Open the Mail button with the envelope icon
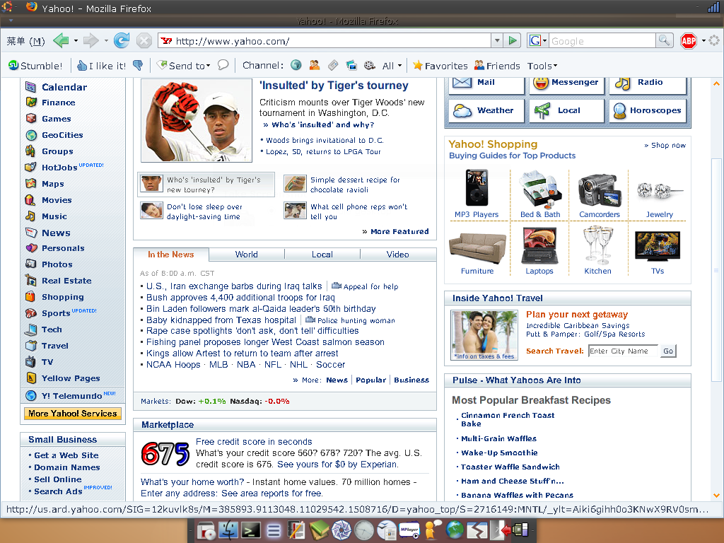The height and width of the screenshot is (543, 724). pos(486,84)
